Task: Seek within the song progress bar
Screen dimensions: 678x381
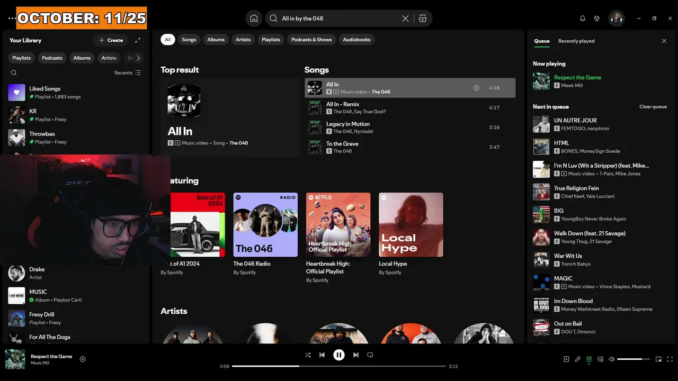Action: (339, 366)
